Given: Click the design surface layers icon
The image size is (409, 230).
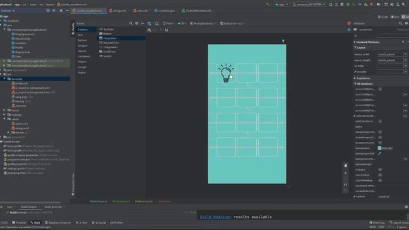Looking at the screenshot, I should (x=149, y=24).
